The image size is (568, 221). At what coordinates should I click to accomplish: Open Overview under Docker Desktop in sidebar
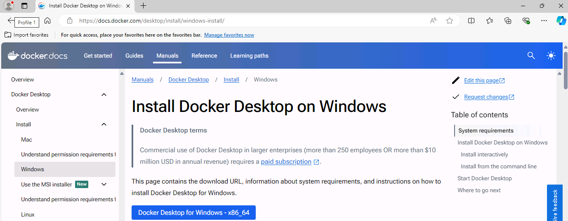28,109
